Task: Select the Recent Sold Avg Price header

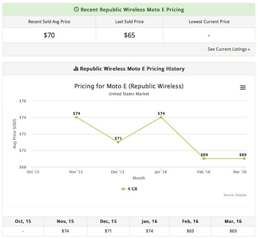Action: pyautogui.click(x=49, y=22)
